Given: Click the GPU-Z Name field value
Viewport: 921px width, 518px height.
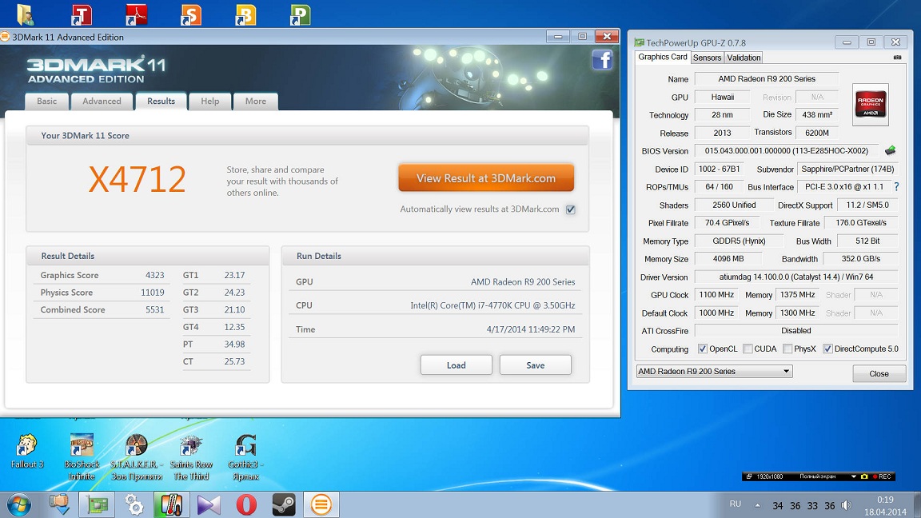Looking at the screenshot, I should coord(767,78).
